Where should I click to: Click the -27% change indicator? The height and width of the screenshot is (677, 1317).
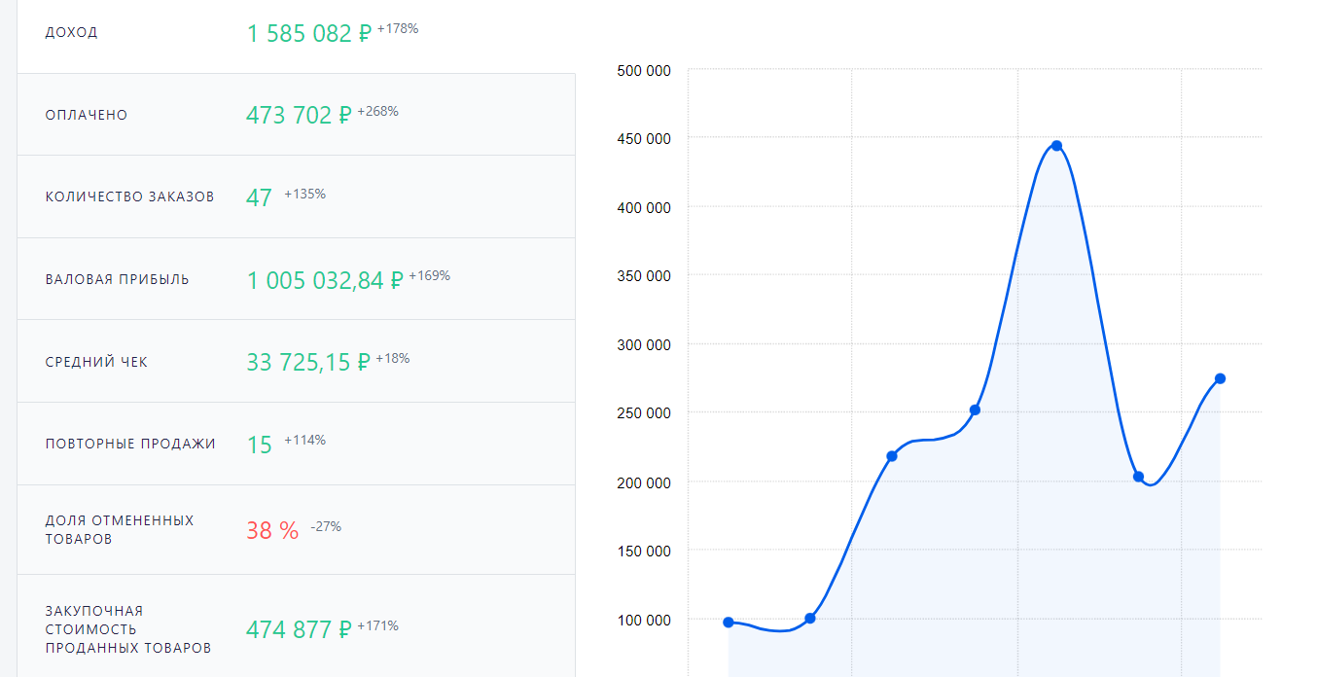point(326,526)
